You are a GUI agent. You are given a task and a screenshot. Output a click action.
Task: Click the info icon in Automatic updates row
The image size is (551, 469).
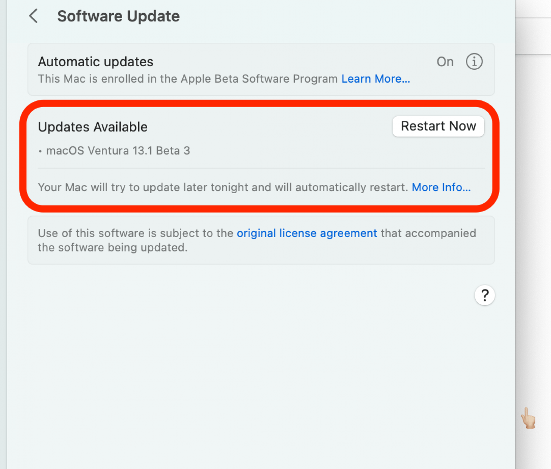click(x=474, y=61)
